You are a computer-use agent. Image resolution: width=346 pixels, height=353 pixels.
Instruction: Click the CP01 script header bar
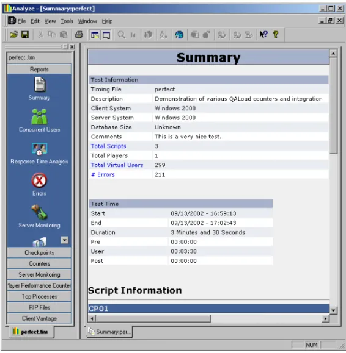coord(208,308)
